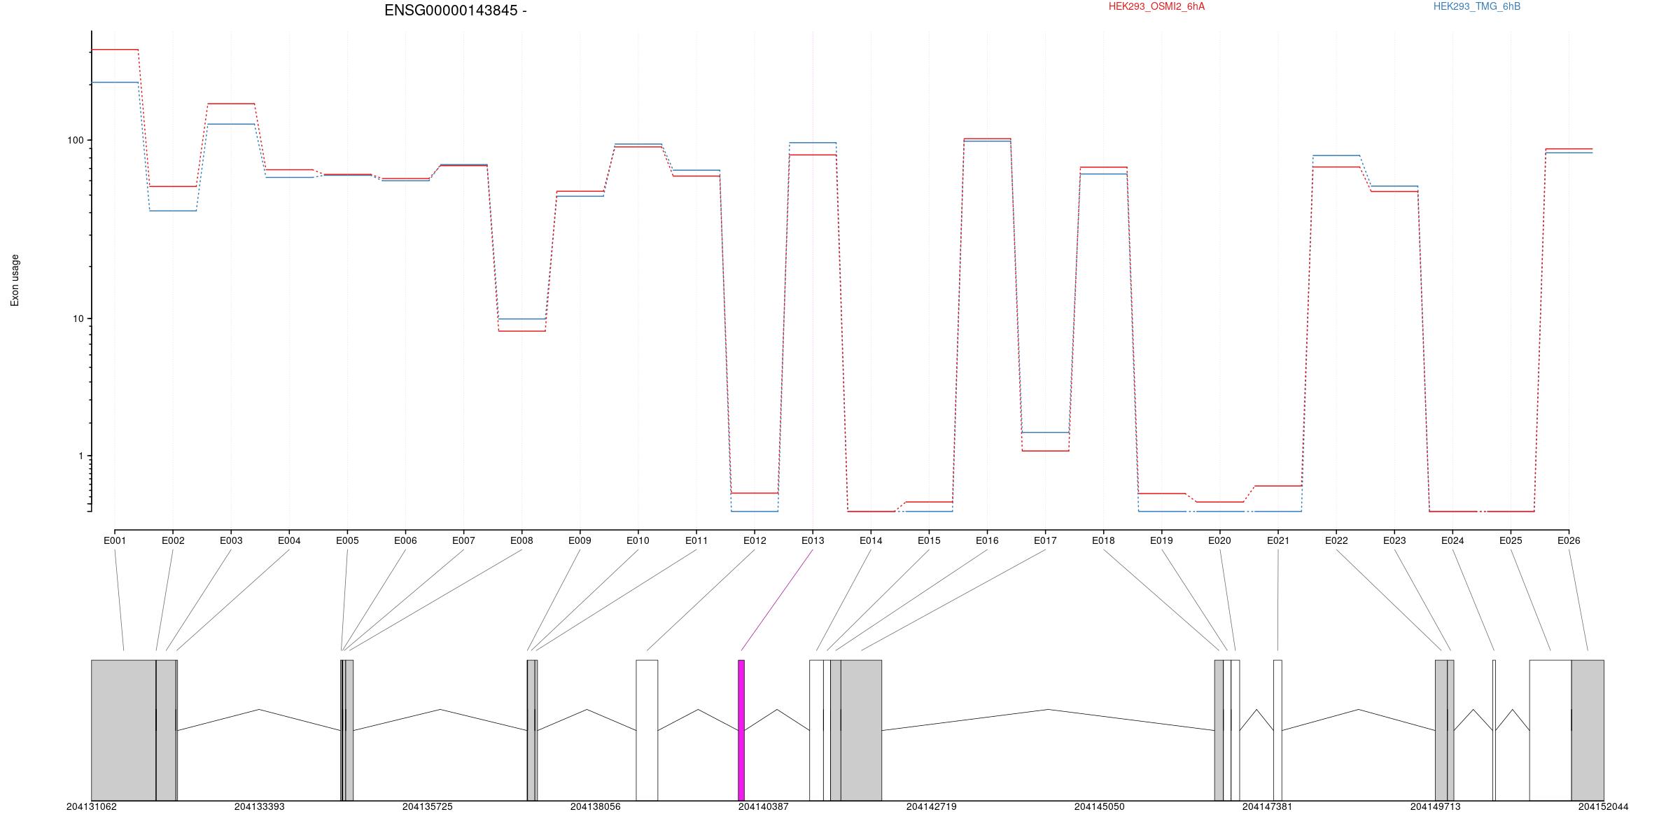Click exon label E012
This screenshot has height=840, width=1680.
tap(755, 540)
